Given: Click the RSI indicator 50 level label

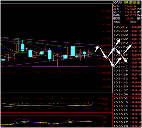Looking at the screenshot, I should click(104, 122).
